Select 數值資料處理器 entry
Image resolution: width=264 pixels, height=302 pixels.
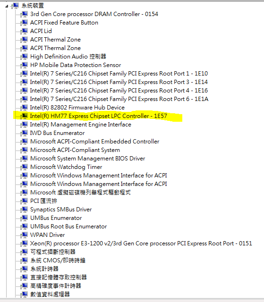[x=50, y=294]
